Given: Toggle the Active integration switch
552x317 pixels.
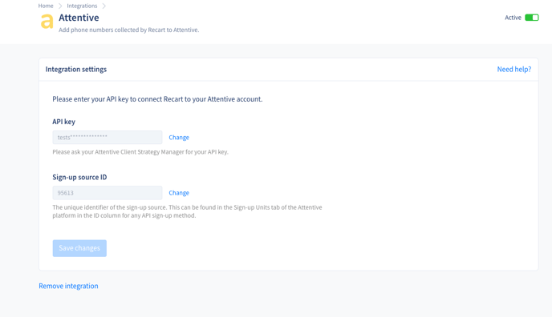Looking at the screenshot, I should point(532,18).
